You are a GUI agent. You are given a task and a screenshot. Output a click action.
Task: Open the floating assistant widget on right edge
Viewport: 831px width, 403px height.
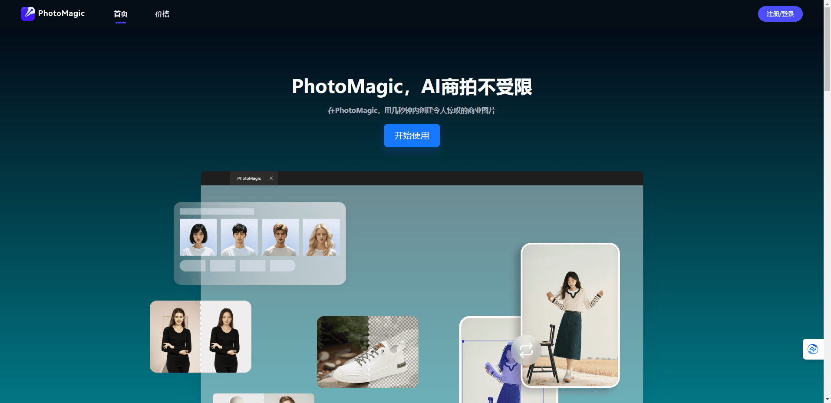(x=814, y=349)
